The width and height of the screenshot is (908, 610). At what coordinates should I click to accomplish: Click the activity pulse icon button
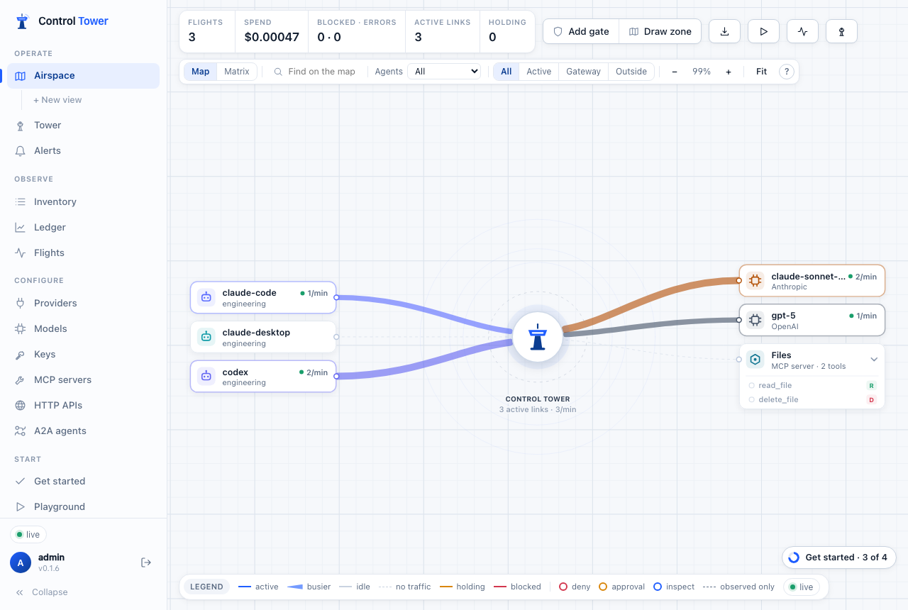tap(803, 31)
